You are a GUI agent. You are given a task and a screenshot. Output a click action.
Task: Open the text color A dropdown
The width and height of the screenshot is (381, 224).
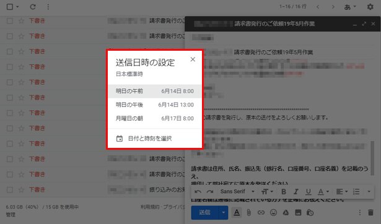(x=323, y=191)
